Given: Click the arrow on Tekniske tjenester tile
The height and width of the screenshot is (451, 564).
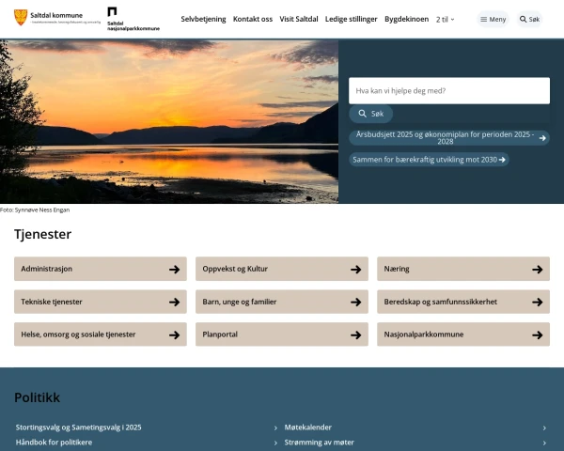Looking at the screenshot, I should coord(175,303).
